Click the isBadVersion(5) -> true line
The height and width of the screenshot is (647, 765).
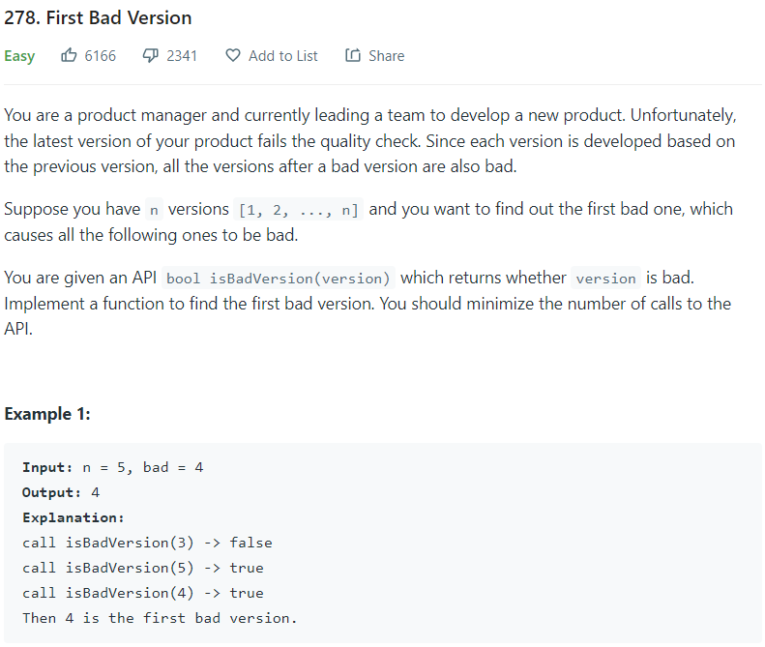pos(143,568)
